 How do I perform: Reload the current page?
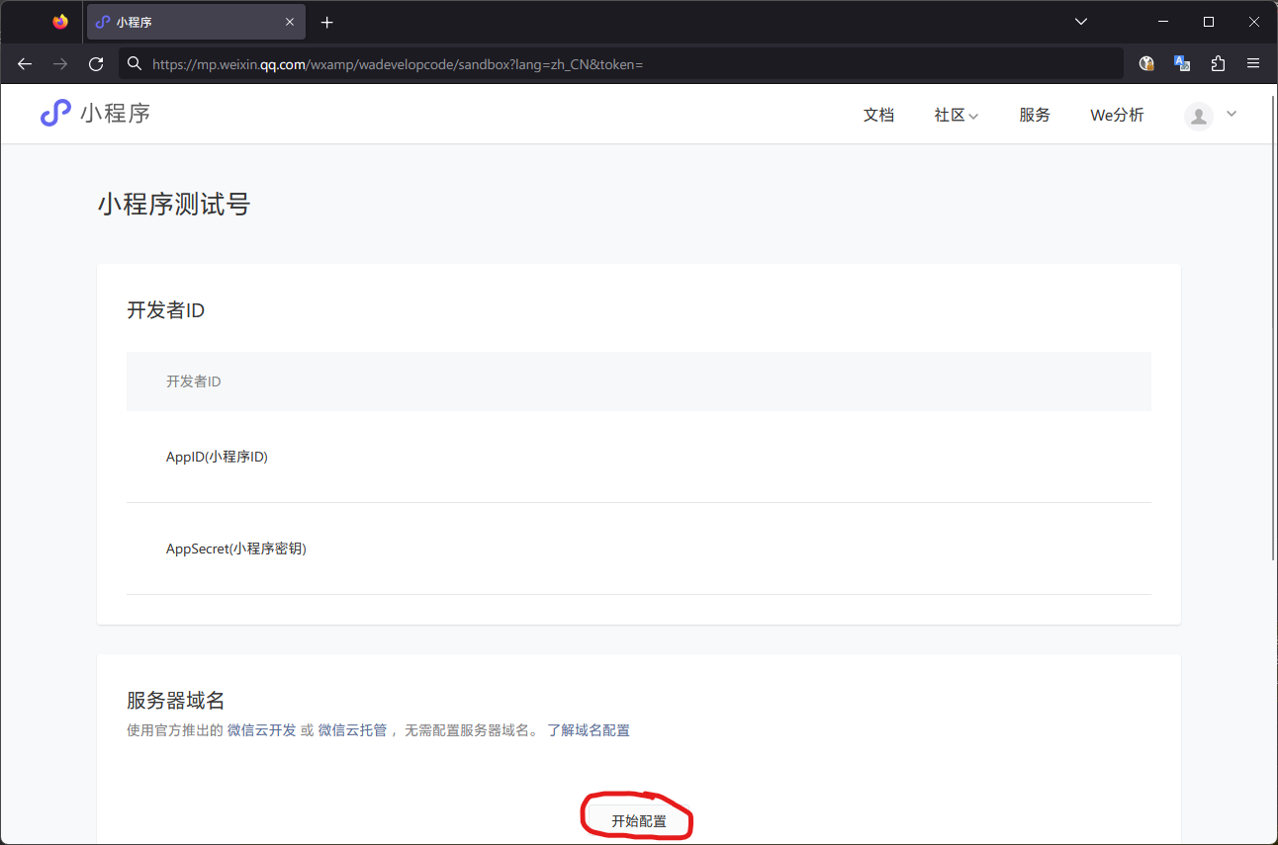pos(96,63)
